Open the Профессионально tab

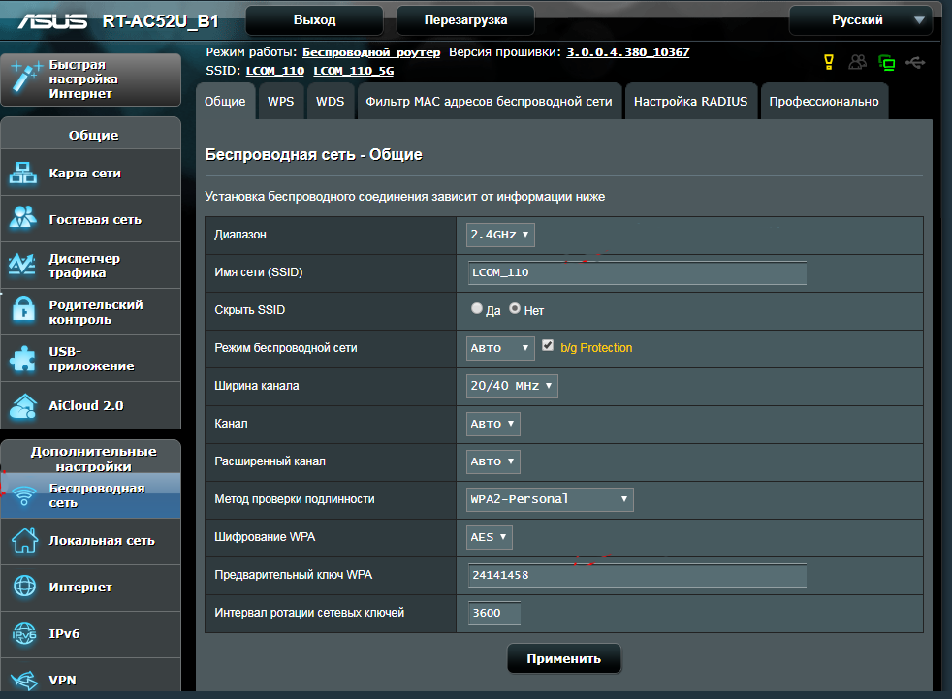[824, 102]
